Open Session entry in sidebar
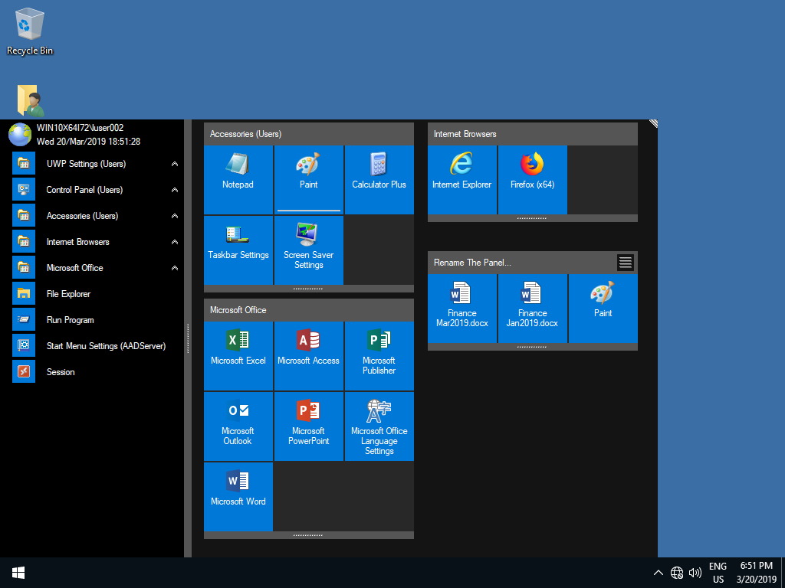785x588 pixels. tap(61, 372)
